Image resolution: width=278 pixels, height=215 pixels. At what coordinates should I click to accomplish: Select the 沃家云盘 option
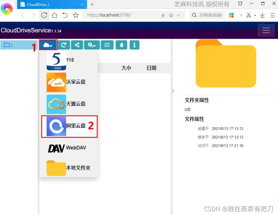[x=69, y=82]
